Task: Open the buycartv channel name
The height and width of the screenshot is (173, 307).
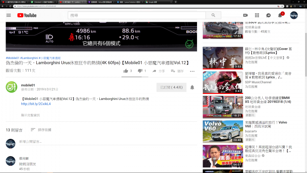Action: tap(251, 131)
